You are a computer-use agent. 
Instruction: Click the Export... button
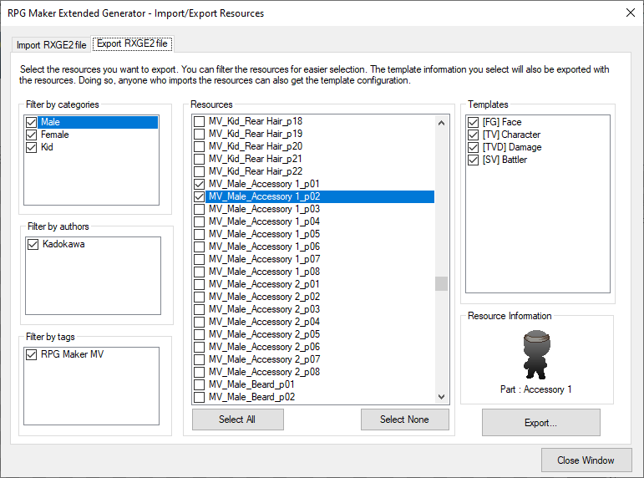point(541,423)
